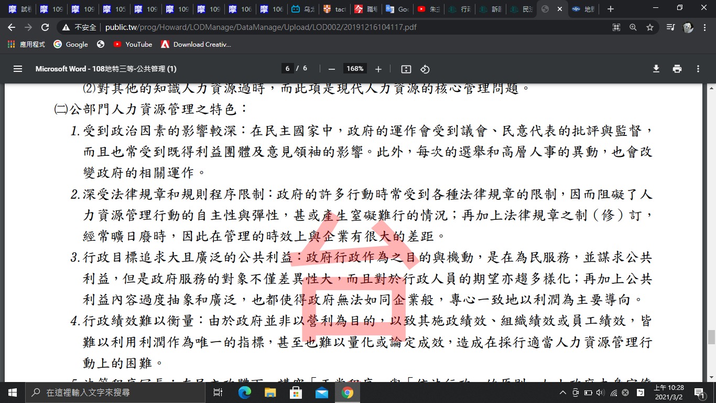Click the zoom out minus button
This screenshot has width=716, height=403.
pyautogui.click(x=331, y=69)
